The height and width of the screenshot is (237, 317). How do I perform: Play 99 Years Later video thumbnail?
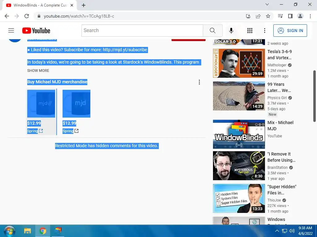pos(239,96)
